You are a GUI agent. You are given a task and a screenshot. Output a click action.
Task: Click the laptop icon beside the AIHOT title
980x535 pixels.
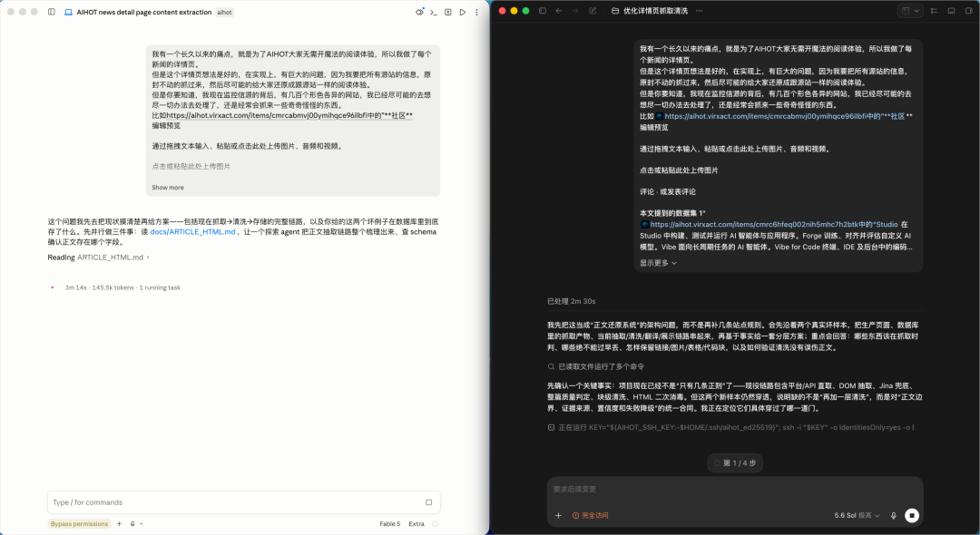[x=69, y=12]
